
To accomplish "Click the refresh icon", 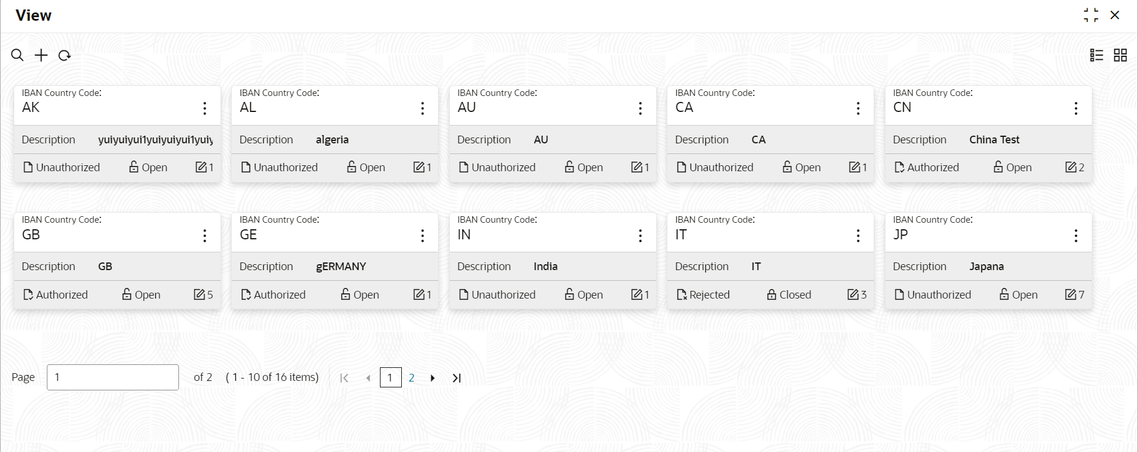I will pyautogui.click(x=65, y=55).
